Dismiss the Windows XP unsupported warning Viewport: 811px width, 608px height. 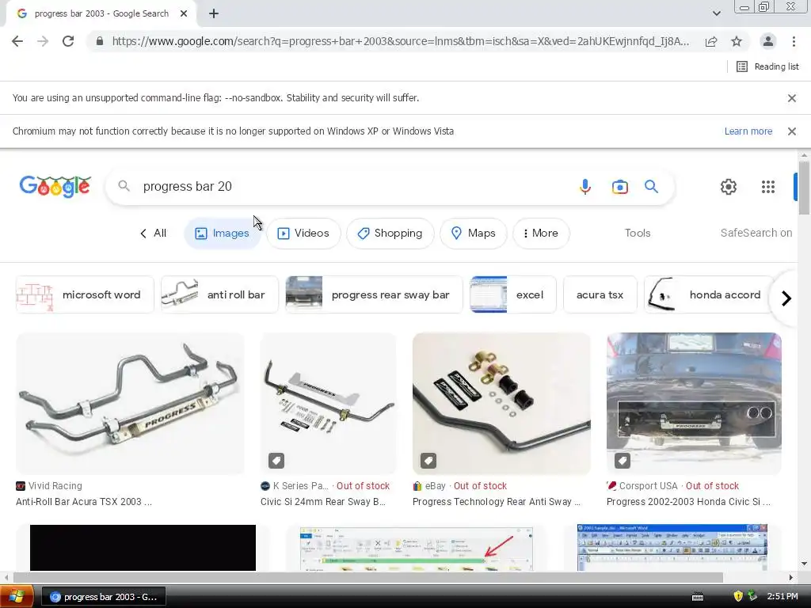[x=791, y=131]
